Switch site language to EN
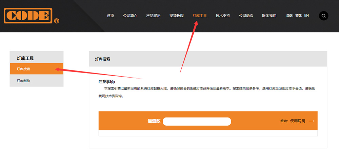339x164 pixels. pyautogui.click(x=306, y=16)
